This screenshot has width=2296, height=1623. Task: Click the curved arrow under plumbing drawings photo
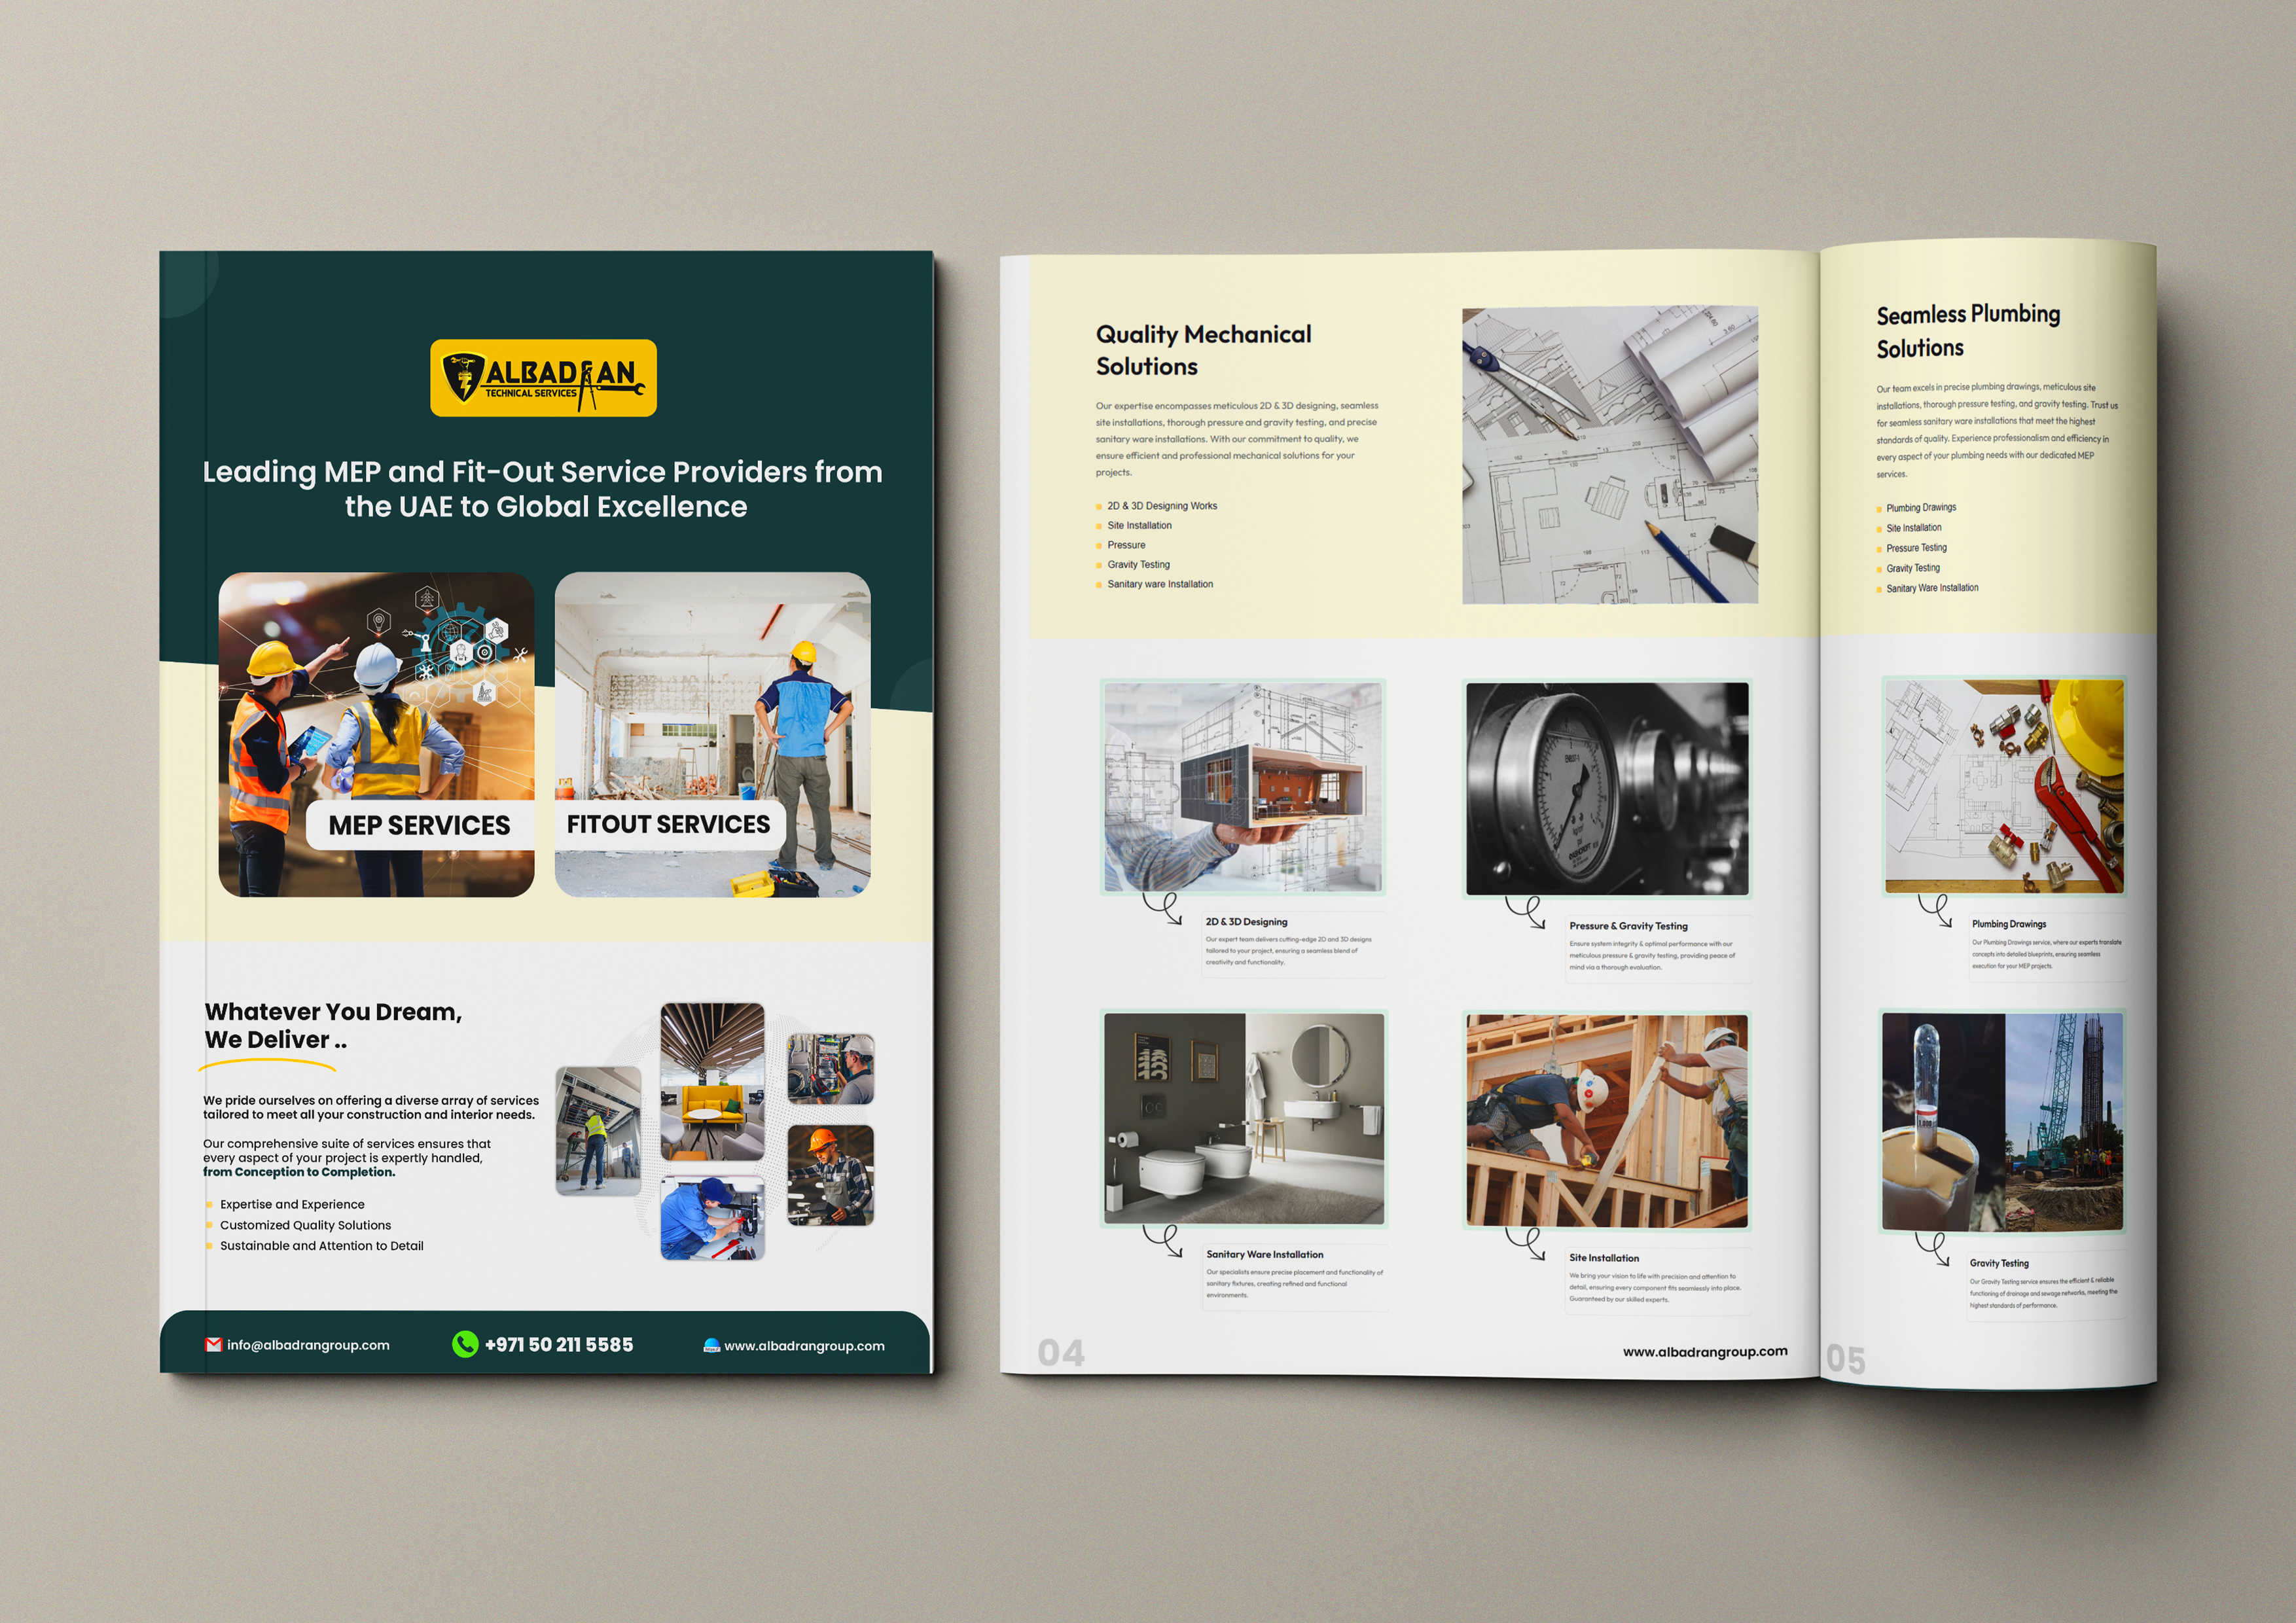(1936, 911)
